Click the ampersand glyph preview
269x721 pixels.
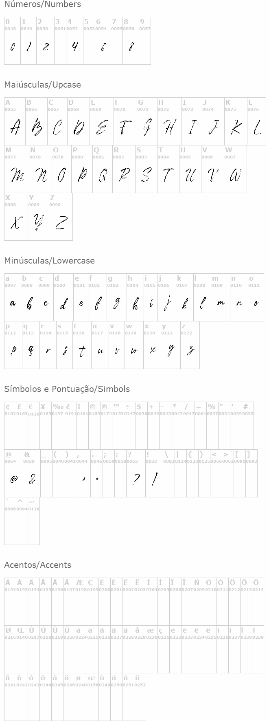(x=32, y=479)
